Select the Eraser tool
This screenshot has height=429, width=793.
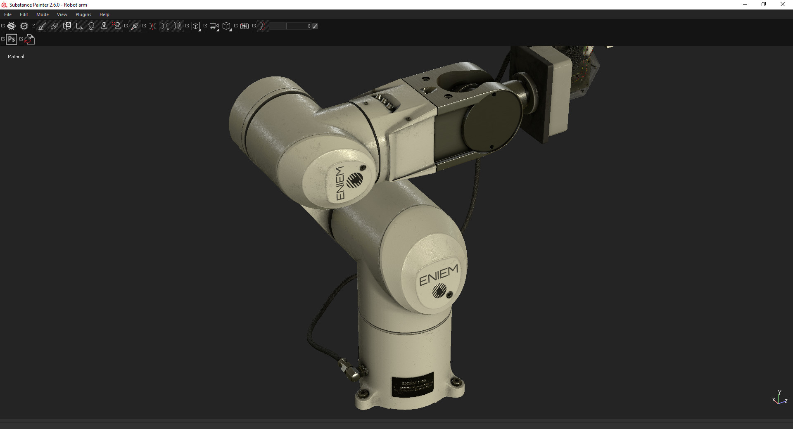point(54,26)
